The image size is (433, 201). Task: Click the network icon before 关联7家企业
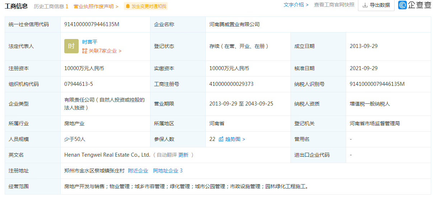point(85,51)
